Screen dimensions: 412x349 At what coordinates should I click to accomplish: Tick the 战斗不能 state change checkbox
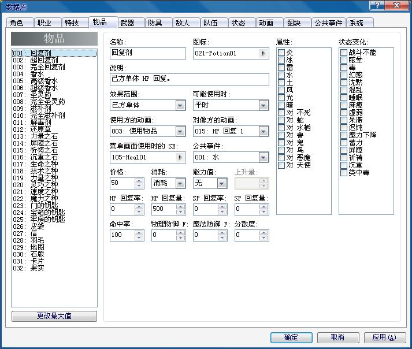[344, 53]
